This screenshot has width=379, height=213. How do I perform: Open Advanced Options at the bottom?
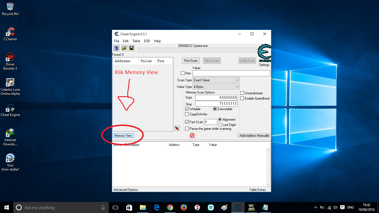(x=126, y=190)
